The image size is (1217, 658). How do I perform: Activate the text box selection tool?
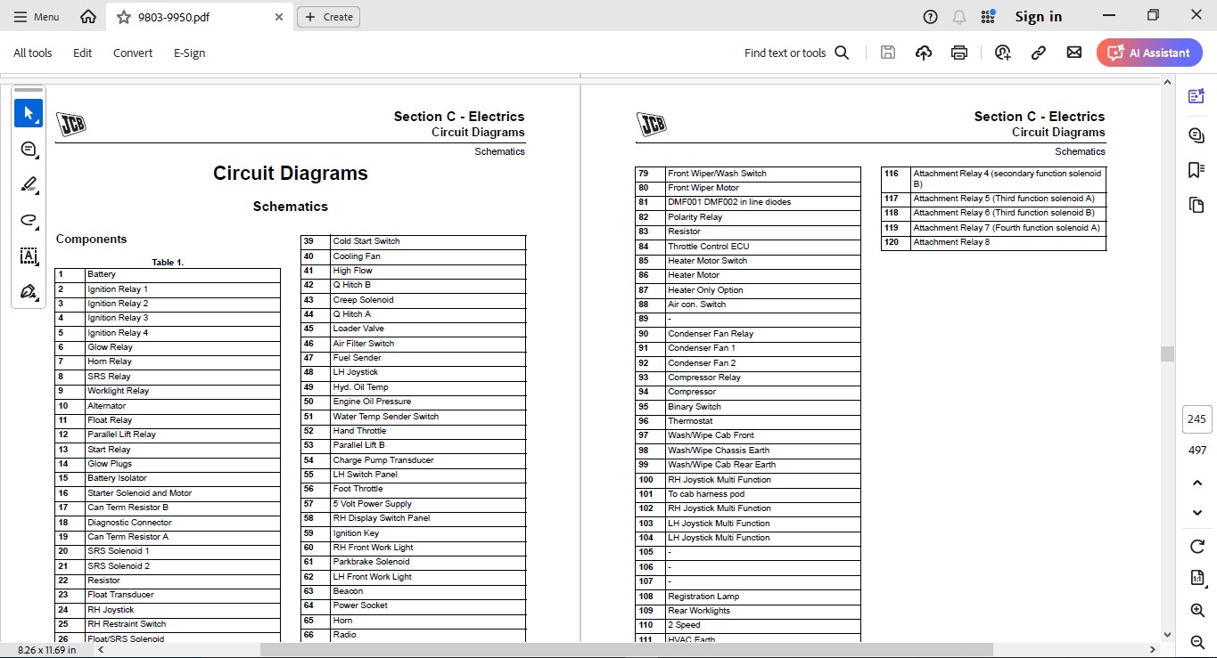29,256
